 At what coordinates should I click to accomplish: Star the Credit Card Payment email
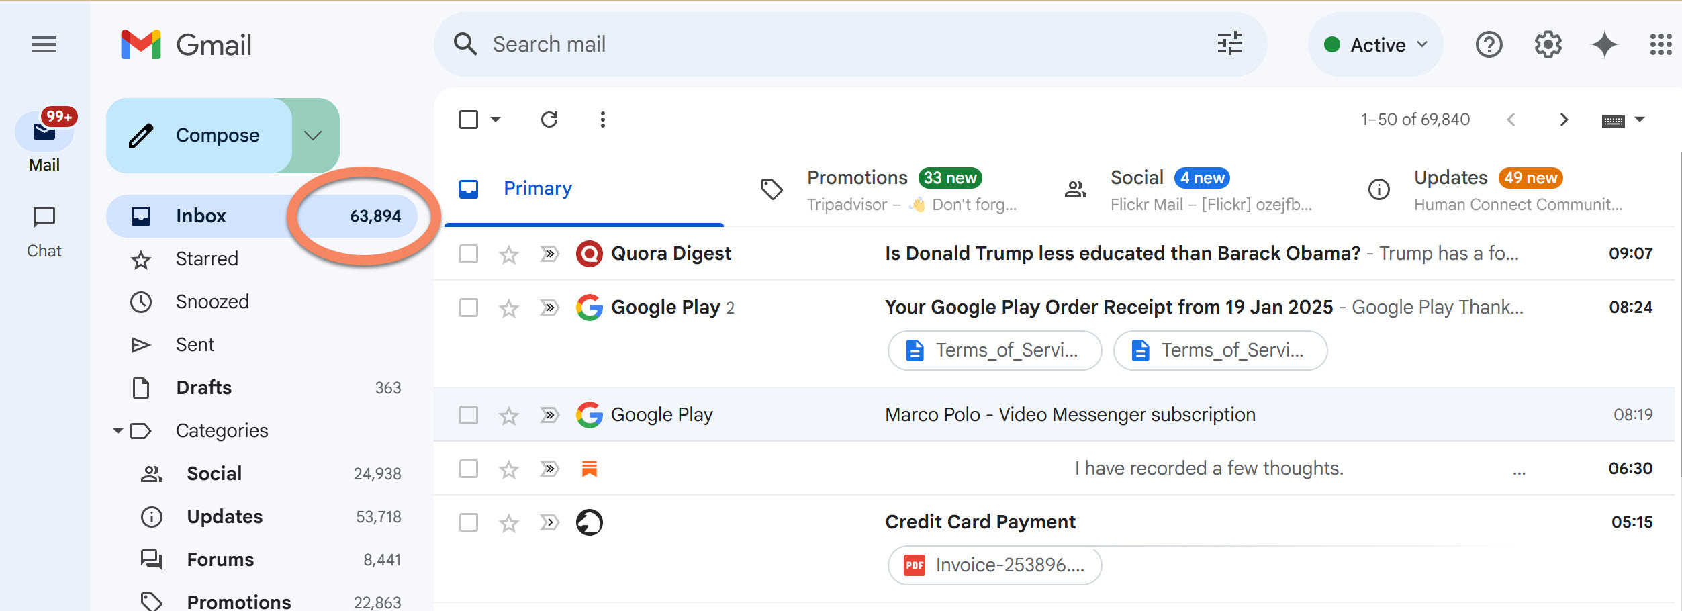[509, 522]
